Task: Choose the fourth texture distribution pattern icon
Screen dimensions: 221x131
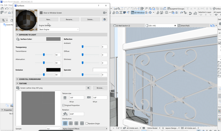Action: coord(82,123)
